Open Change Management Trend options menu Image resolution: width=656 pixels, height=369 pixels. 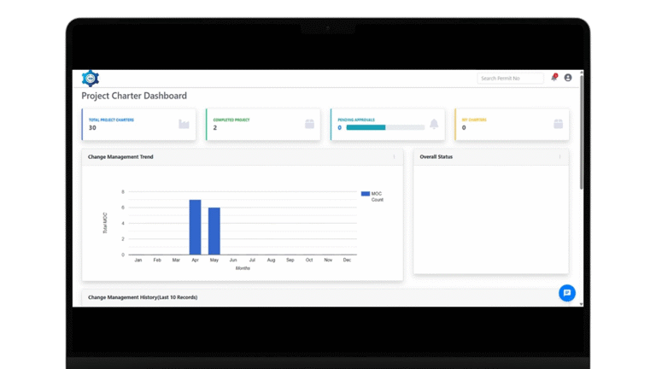click(x=394, y=157)
